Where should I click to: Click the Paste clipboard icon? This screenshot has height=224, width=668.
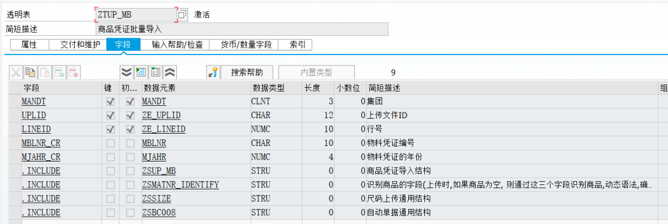[x=45, y=72]
